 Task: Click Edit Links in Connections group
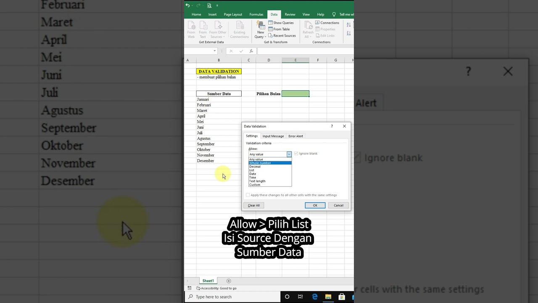[325, 35]
